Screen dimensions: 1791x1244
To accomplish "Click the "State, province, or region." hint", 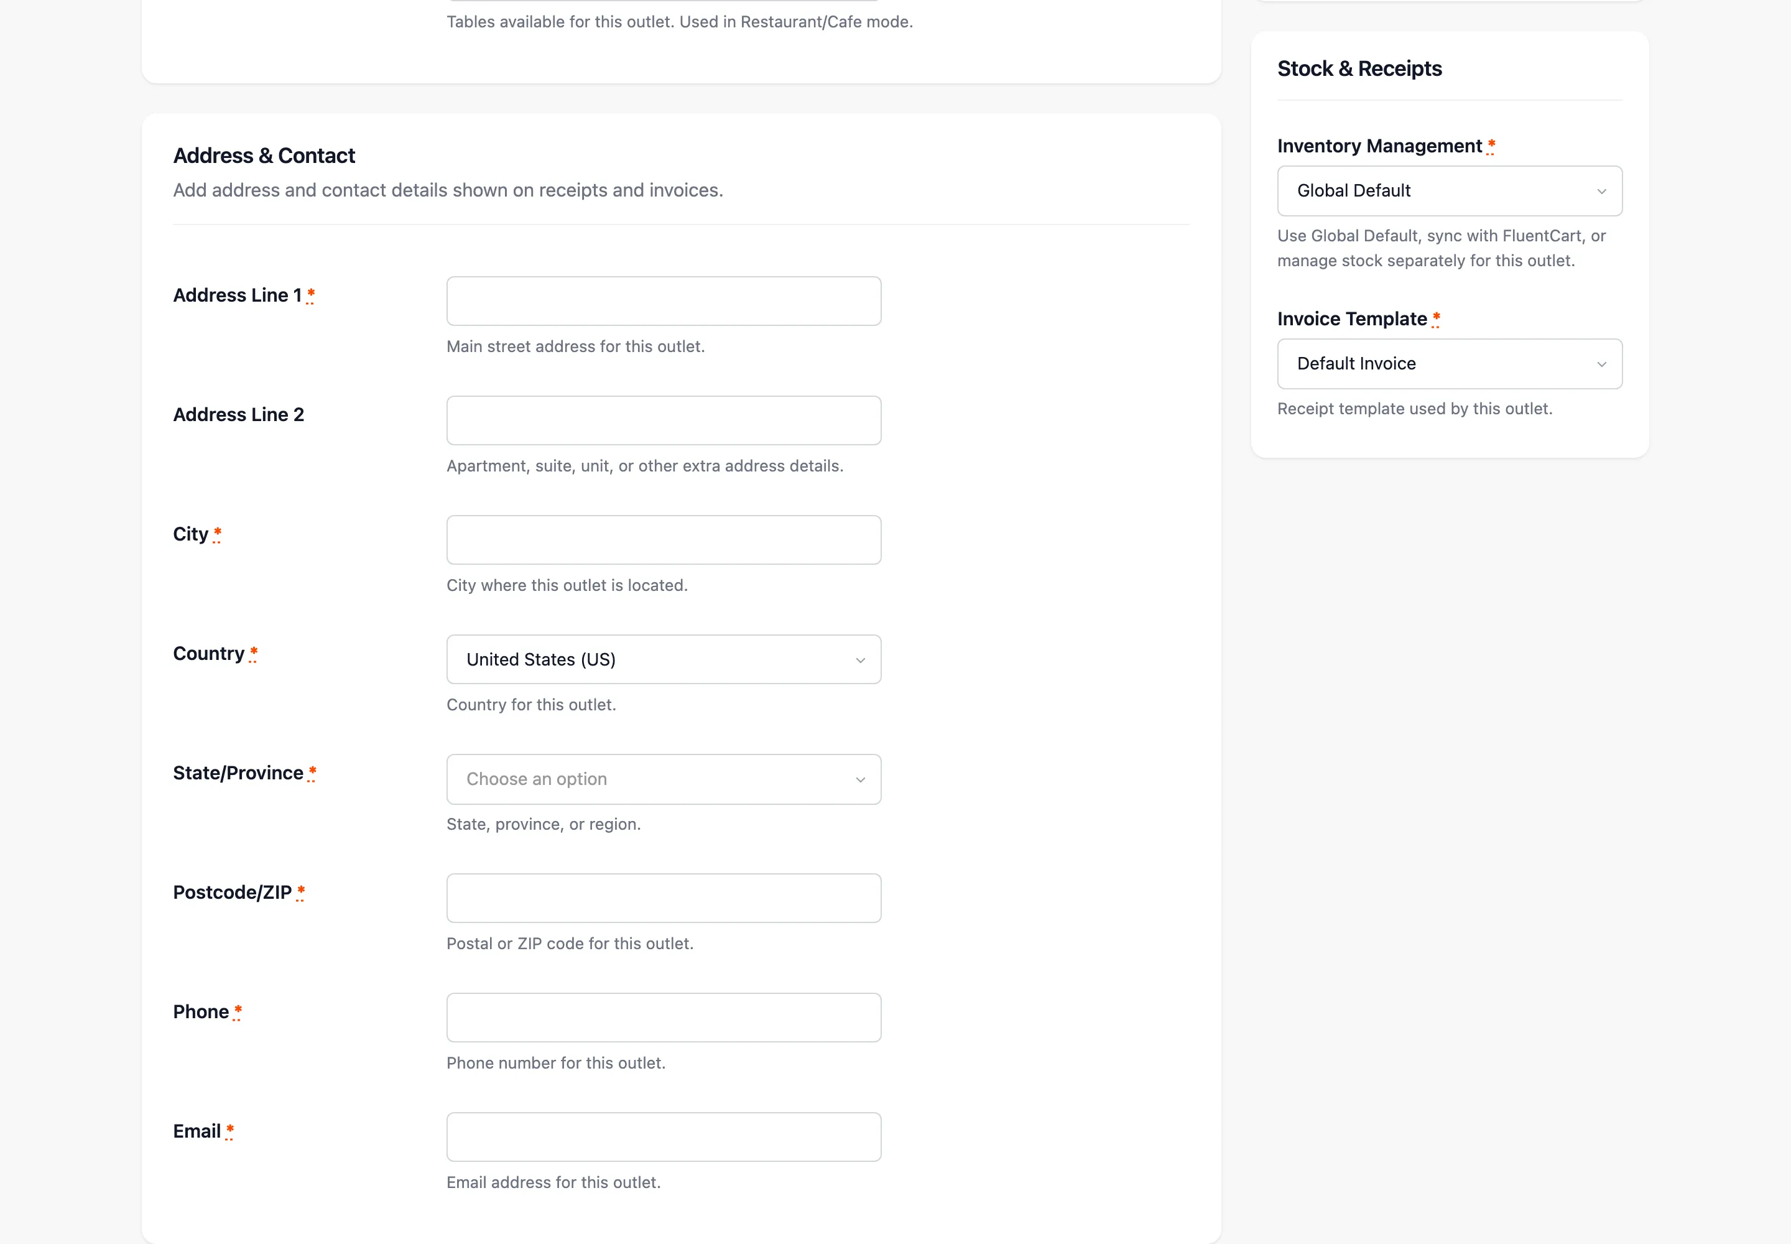I will click(x=544, y=824).
